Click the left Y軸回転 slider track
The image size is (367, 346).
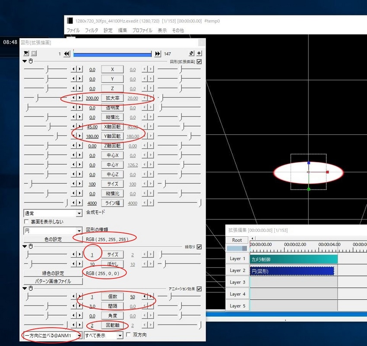[x=45, y=136]
